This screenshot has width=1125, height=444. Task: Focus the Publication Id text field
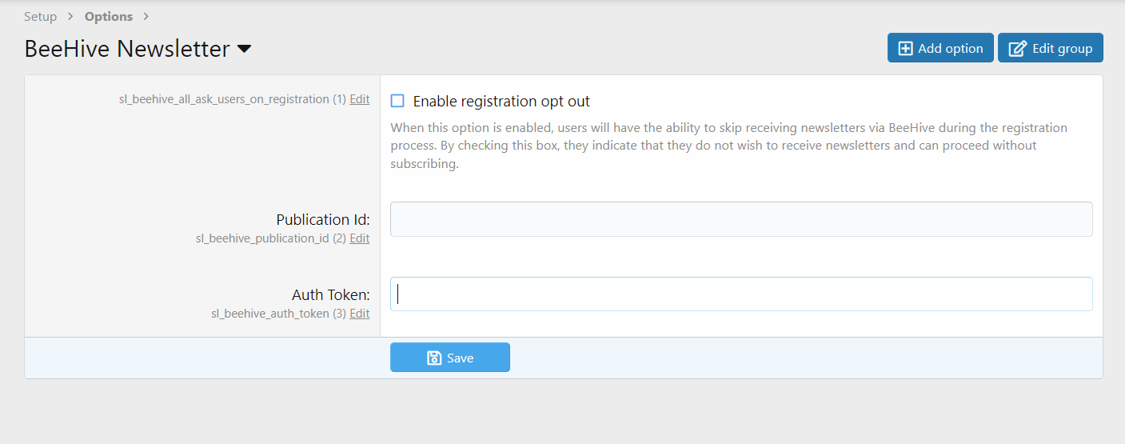[741, 219]
